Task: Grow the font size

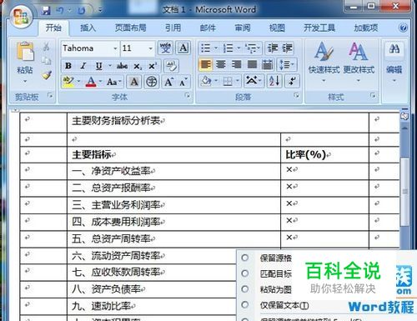Action: click(x=168, y=82)
